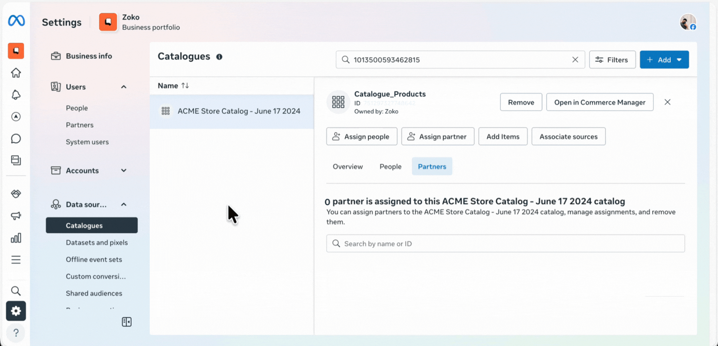Open Datasets and pixels
The height and width of the screenshot is (346, 718).
coord(97,242)
